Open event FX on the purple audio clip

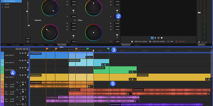tap(135, 101)
